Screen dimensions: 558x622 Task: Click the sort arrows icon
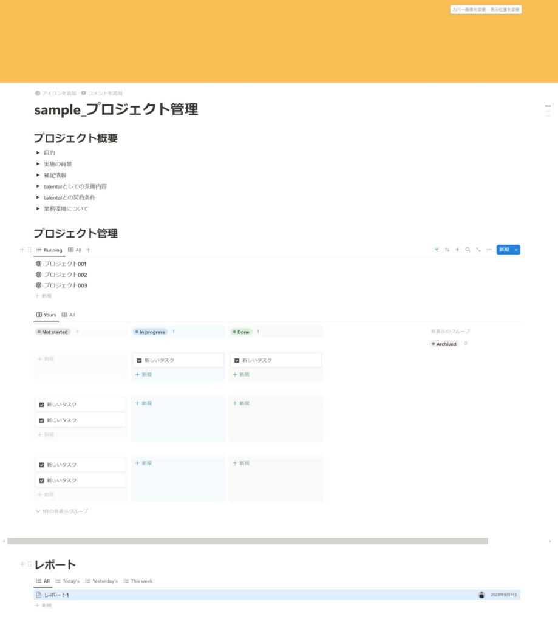coord(447,250)
